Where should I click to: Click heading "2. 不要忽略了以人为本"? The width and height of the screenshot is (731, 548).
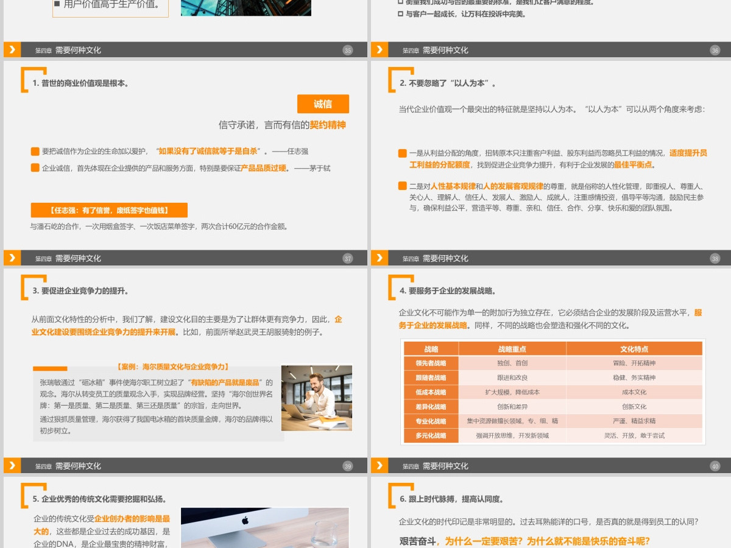tap(448, 83)
